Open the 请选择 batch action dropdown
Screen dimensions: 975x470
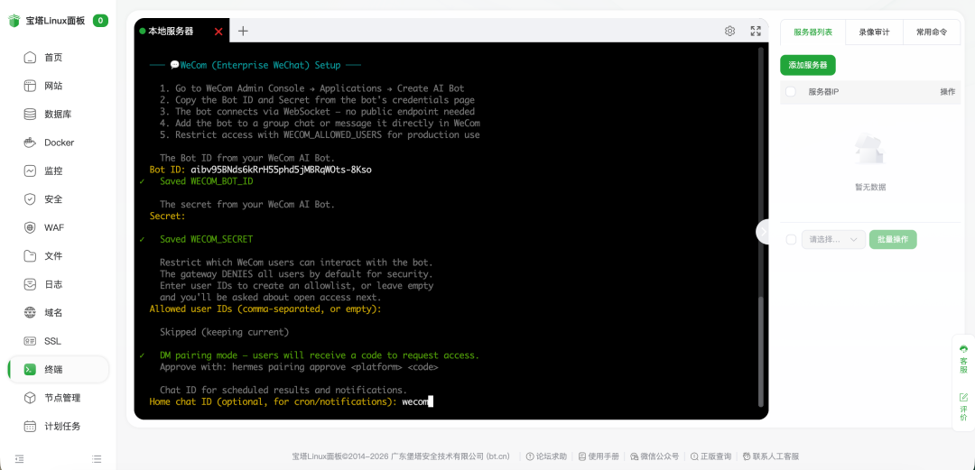(x=833, y=239)
